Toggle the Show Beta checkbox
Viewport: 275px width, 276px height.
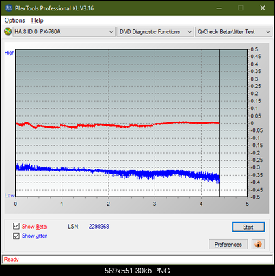click(16, 226)
